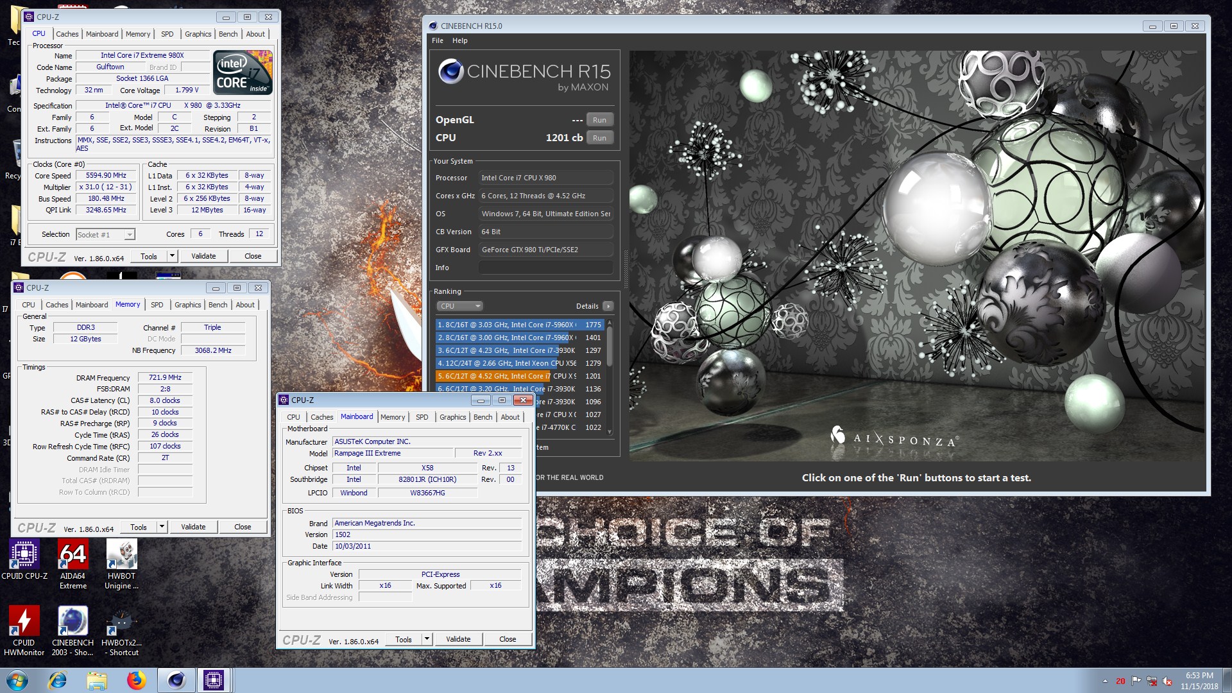Viewport: 1232px width, 693px height.
Task: Click the Windows Start orb
Action: click(x=17, y=680)
